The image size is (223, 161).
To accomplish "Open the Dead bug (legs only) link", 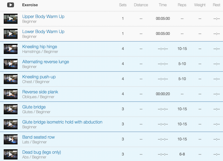I will pyautogui.click(x=41, y=152).
